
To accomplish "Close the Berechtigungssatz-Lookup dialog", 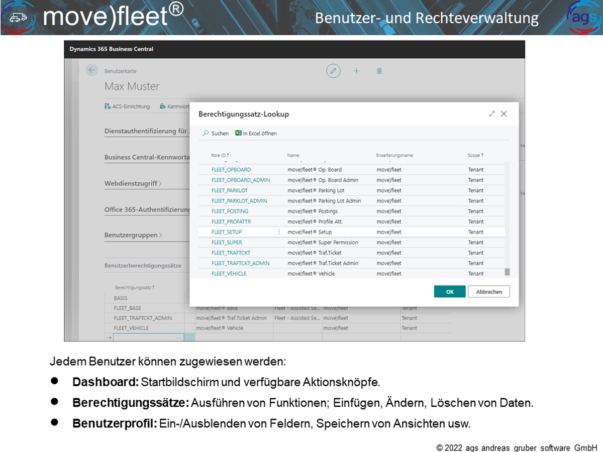I will (504, 114).
